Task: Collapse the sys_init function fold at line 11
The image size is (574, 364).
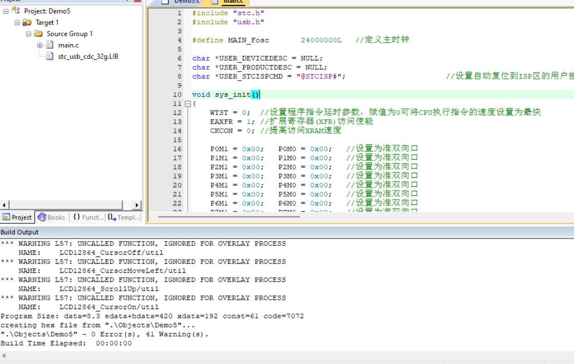Action: pos(187,104)
